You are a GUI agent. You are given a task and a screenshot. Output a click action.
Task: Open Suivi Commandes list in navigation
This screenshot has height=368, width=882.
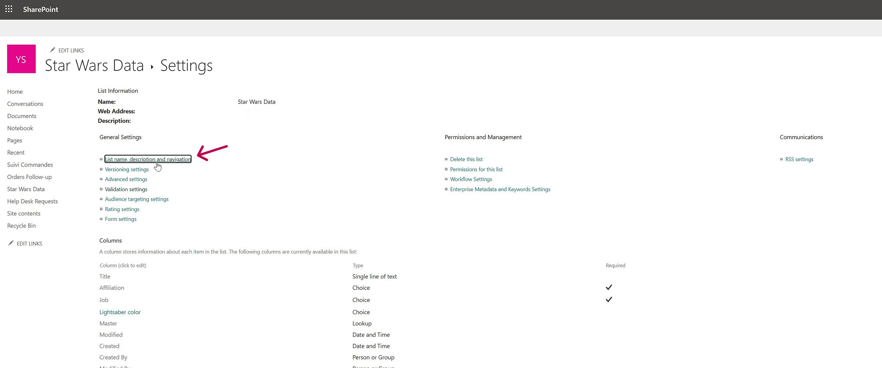coord(30,165)
